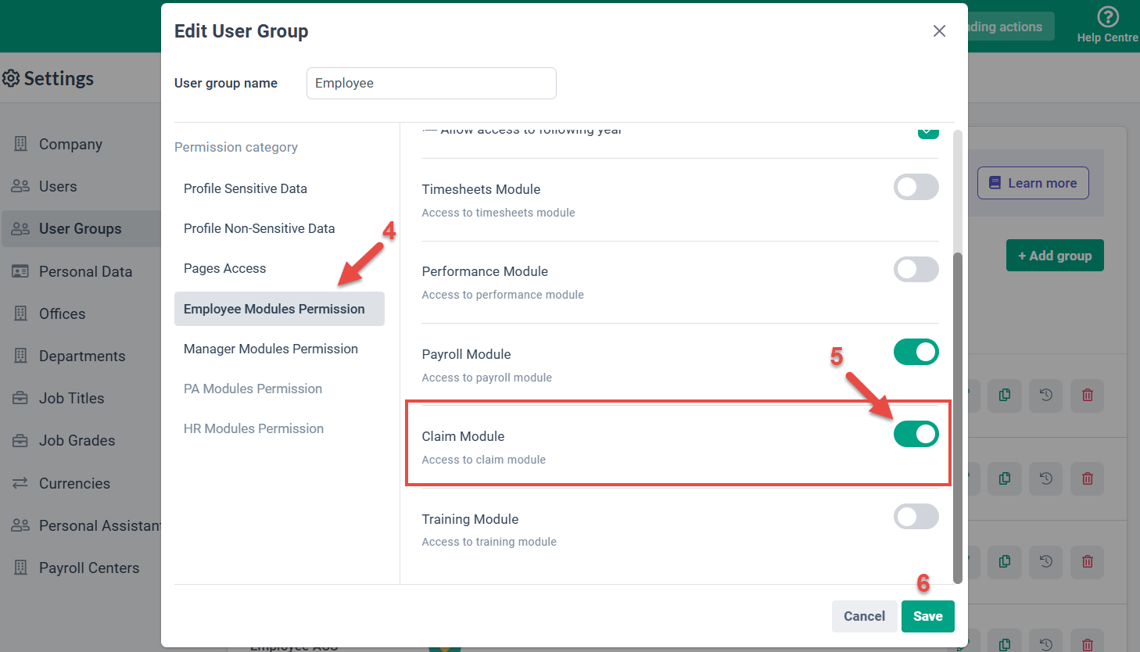1140x652 pixels.
Task: Click the Add group button
Action: [1055, 255]
